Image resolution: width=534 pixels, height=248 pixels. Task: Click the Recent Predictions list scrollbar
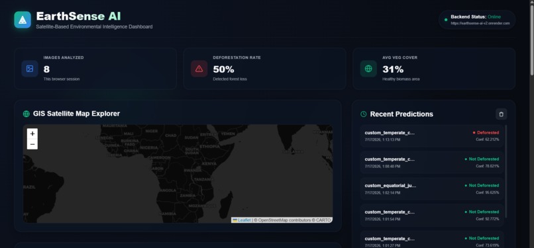506,171
